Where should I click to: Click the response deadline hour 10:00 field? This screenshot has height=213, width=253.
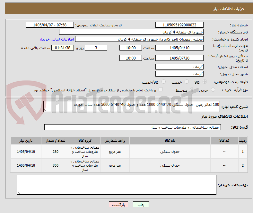click(131, 48)
